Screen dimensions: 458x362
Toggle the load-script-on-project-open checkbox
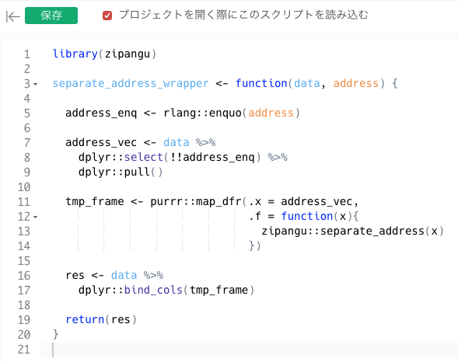coord(107,16)
